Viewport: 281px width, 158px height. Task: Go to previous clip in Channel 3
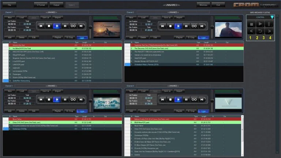point(41,99)
